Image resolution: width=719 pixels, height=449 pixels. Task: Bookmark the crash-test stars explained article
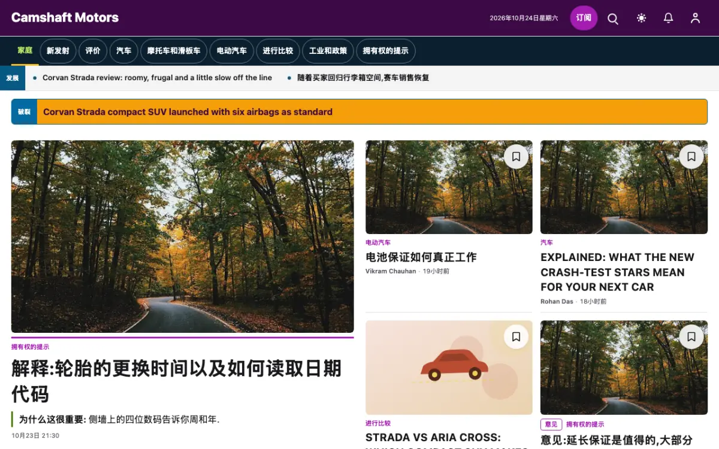(691, 157)
